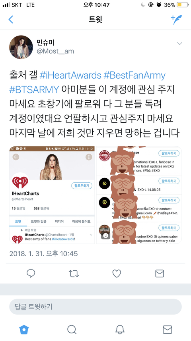Tap the 답글 트윗하기 reply field
The width and height of the screenshot is (191, 341).
pos(95,307)
